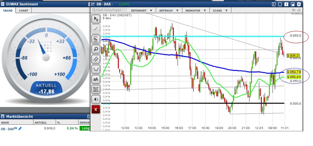Open the ZEITEINHEIT dropdown
This screenshot has width=313, height=146.
[x=142, y=10]
